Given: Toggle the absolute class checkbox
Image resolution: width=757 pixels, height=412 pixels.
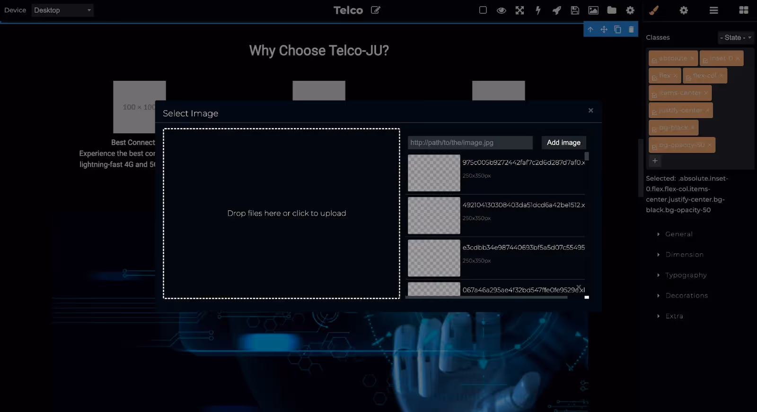Looking at the screenshot, I should coord(654,60).
